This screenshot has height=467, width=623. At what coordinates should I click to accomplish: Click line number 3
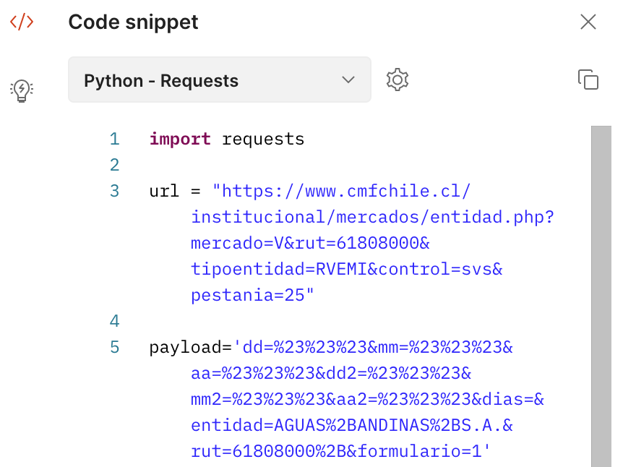pyautogui.click(x=114, y=191)
